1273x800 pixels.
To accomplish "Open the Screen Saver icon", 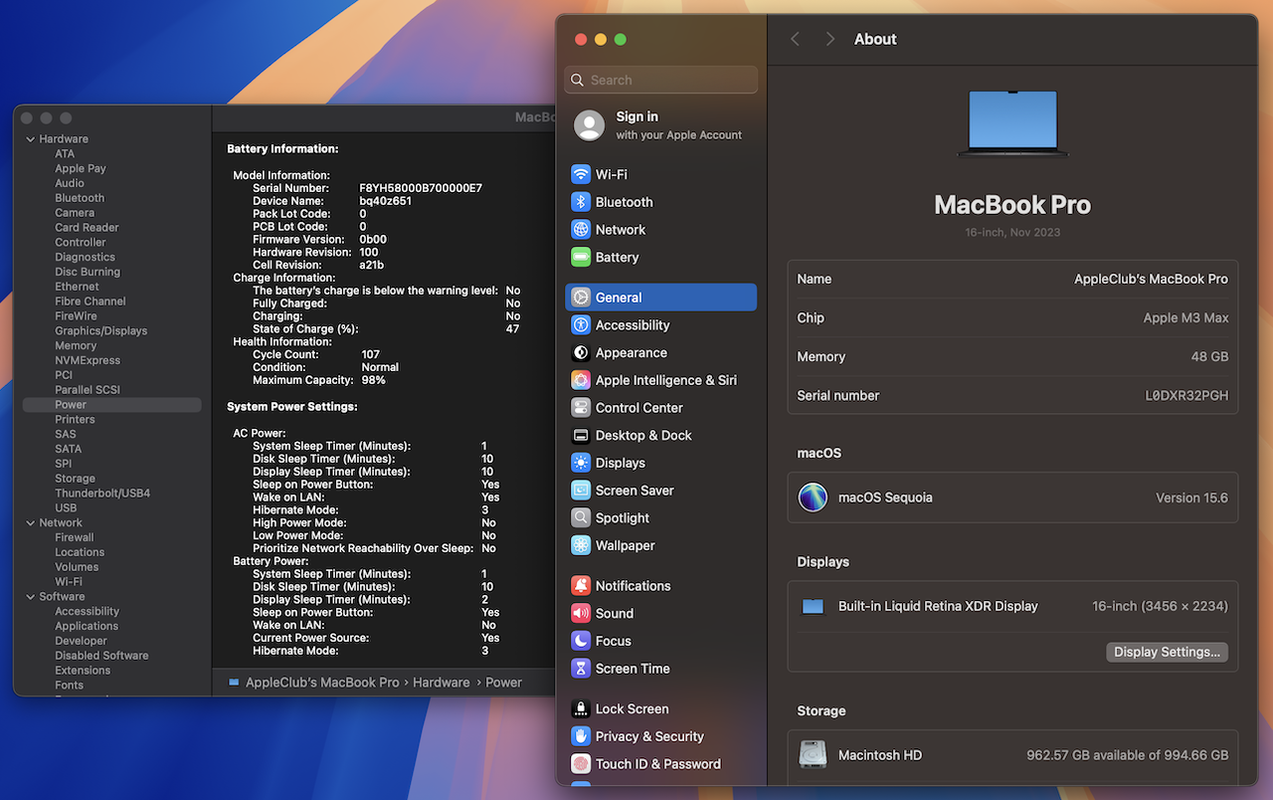I will tap(581, 491).
